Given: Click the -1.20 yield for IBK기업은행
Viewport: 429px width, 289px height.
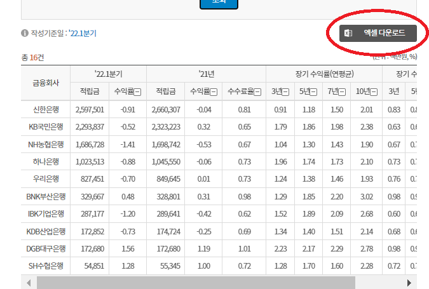Looking at the screenshot, I should [x=128, y=214].
